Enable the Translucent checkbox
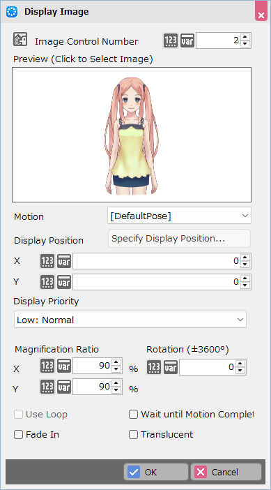The width and height of the screenshot is (271, 490). pos(134,435)
